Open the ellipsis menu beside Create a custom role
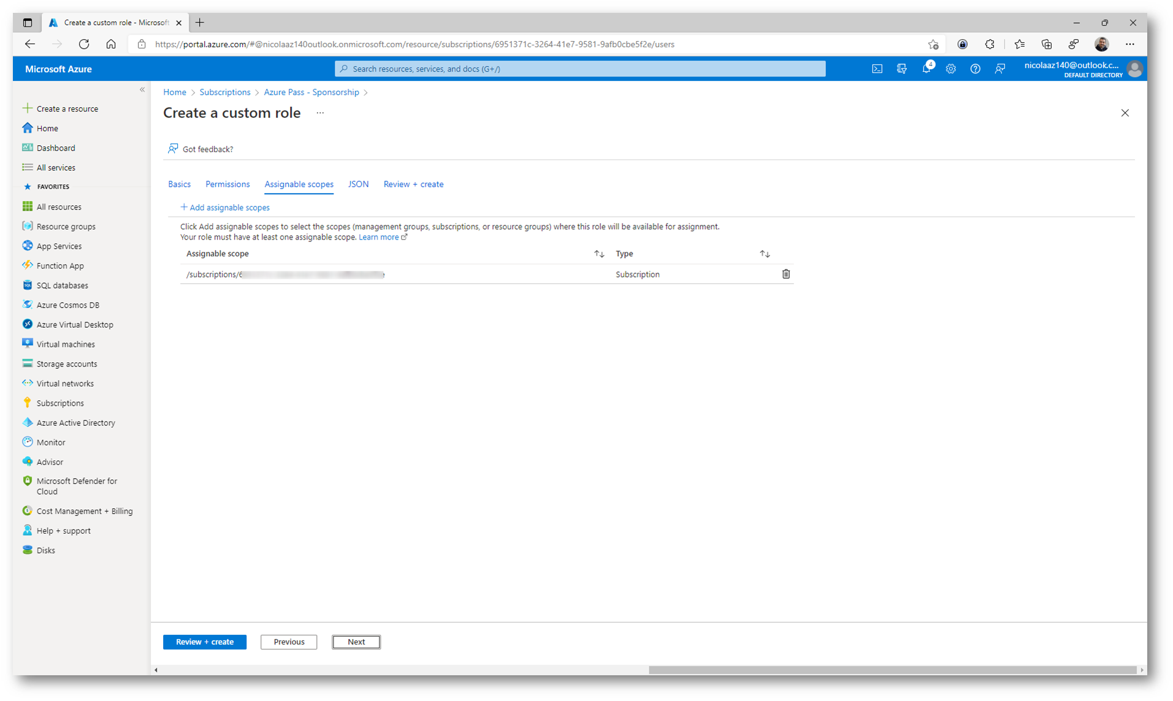The image size is (1173, 701). (320, 113)
